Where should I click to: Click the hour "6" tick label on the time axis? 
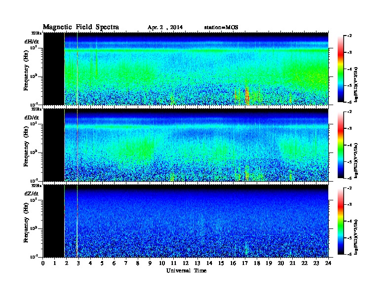pos(114,263)
